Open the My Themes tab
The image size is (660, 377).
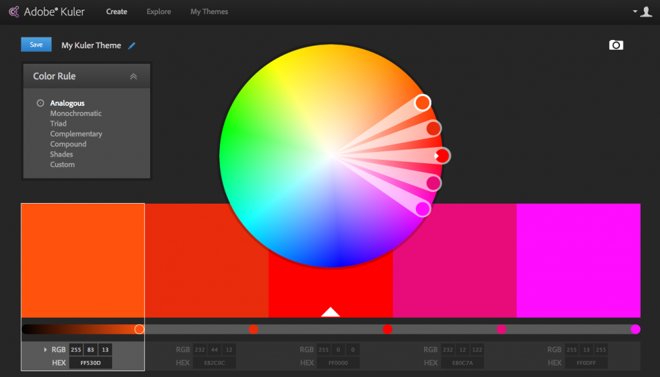[209, 12]
